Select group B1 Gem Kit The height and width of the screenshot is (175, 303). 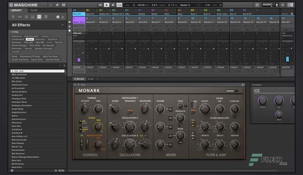[x=92, y=12]
